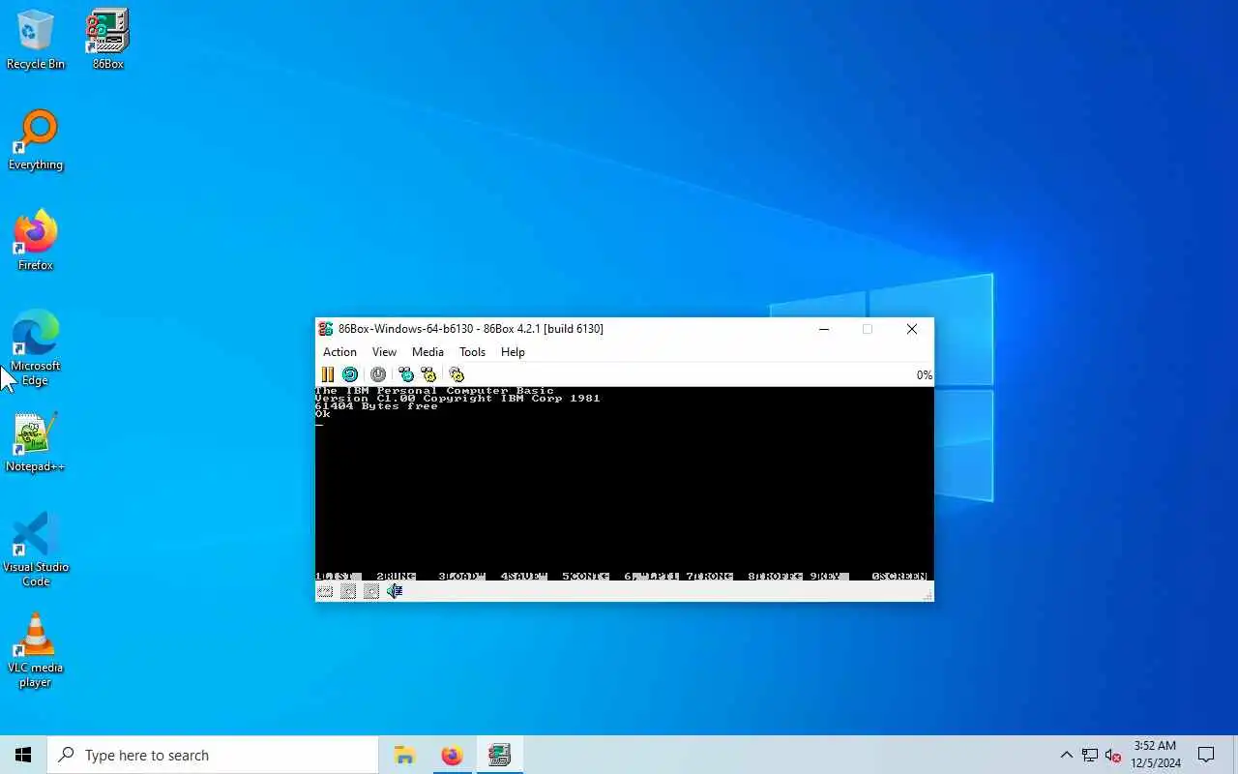Open the Windows Start menu
The image size is (1238, 774).
click(x=23, y=755)
